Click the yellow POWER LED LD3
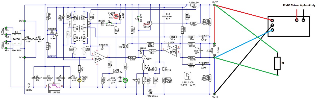The image size is (323, 104). pyautogui.click(x=79, y=80)
